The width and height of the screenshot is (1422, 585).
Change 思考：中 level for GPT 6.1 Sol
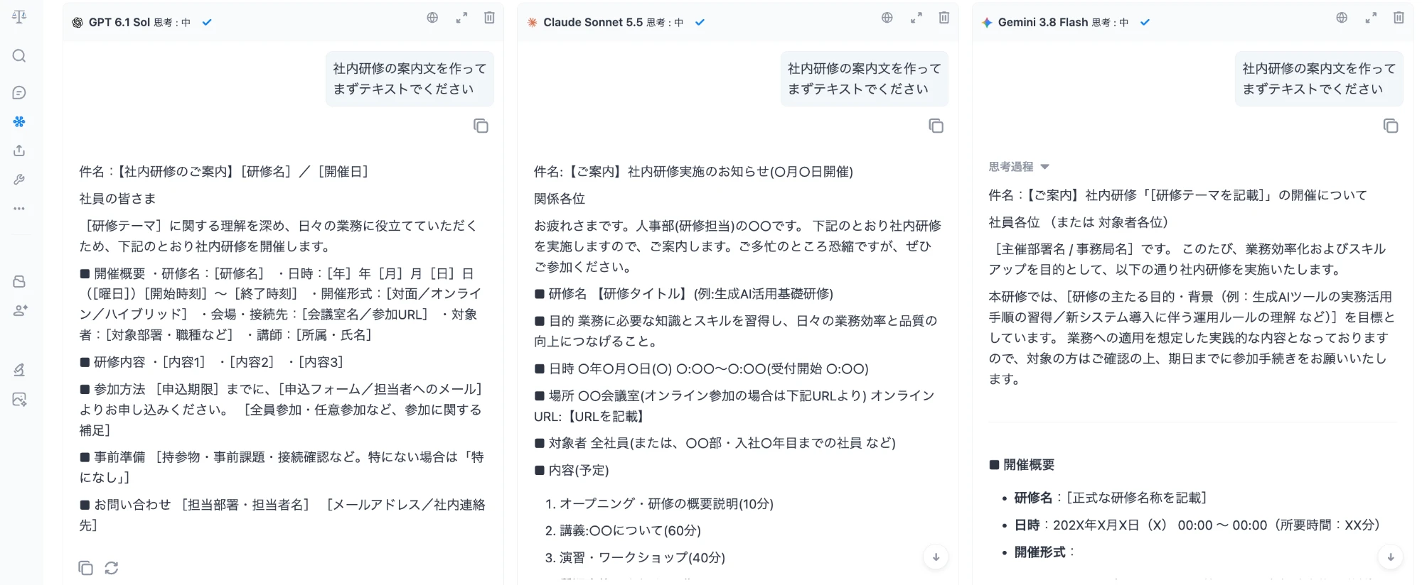(172, 23)
